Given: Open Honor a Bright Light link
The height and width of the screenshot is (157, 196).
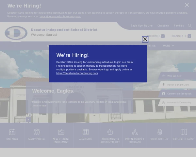Looking at the screenshot, I should click(x=177, y=85).
